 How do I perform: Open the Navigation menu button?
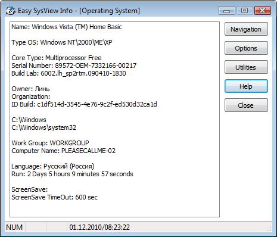click(246, 29)
